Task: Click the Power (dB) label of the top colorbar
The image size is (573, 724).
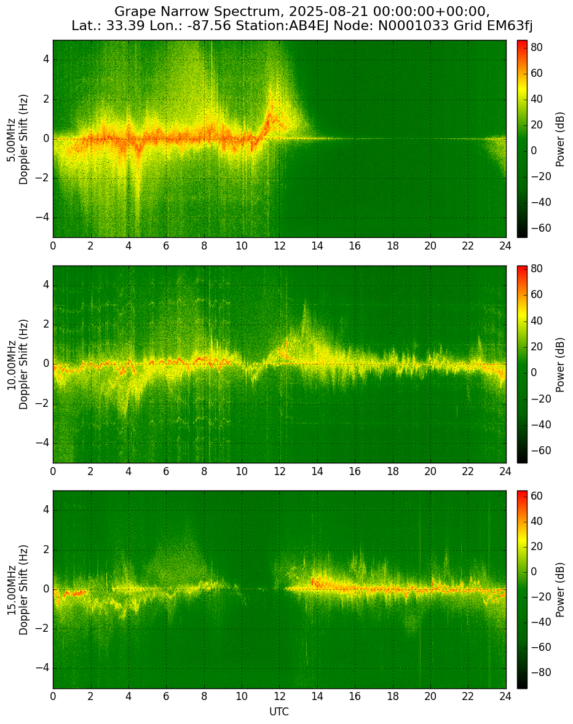Action: point(560,139)
